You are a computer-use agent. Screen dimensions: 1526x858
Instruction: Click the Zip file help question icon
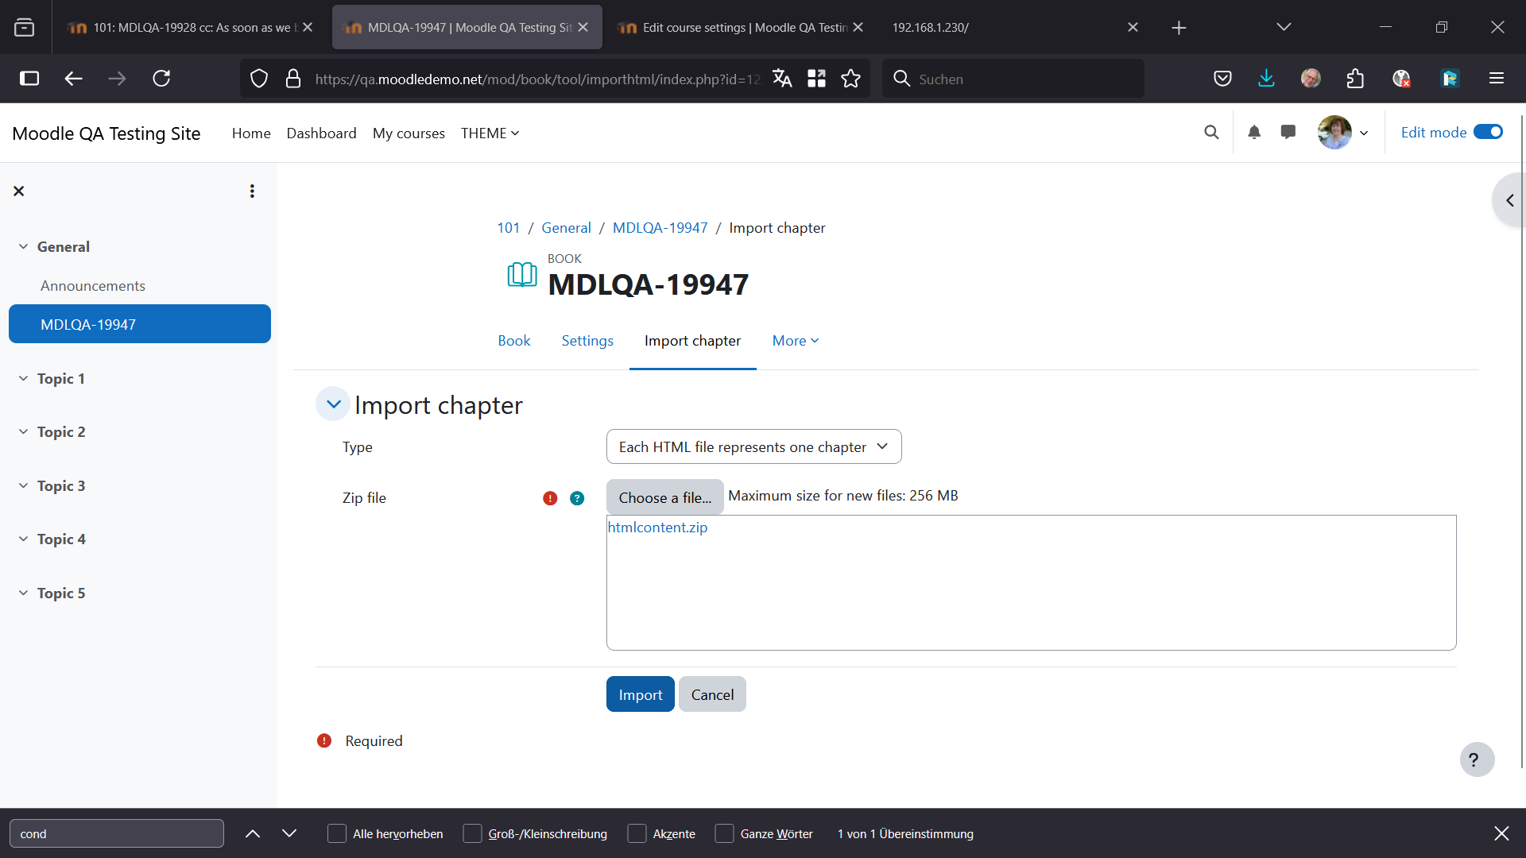(577, 498)
